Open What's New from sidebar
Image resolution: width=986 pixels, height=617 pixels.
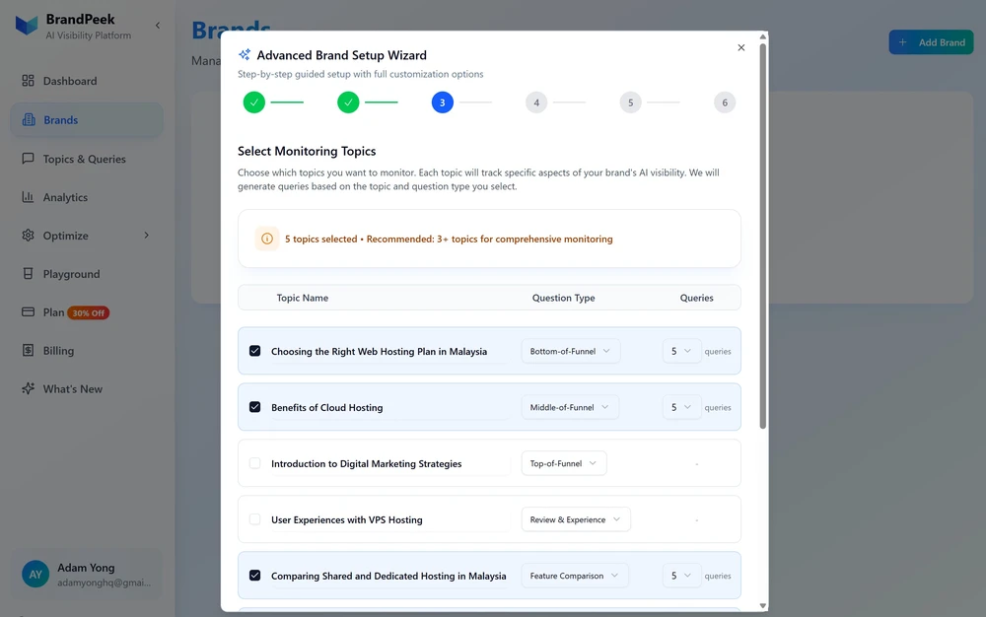(87, 388)
